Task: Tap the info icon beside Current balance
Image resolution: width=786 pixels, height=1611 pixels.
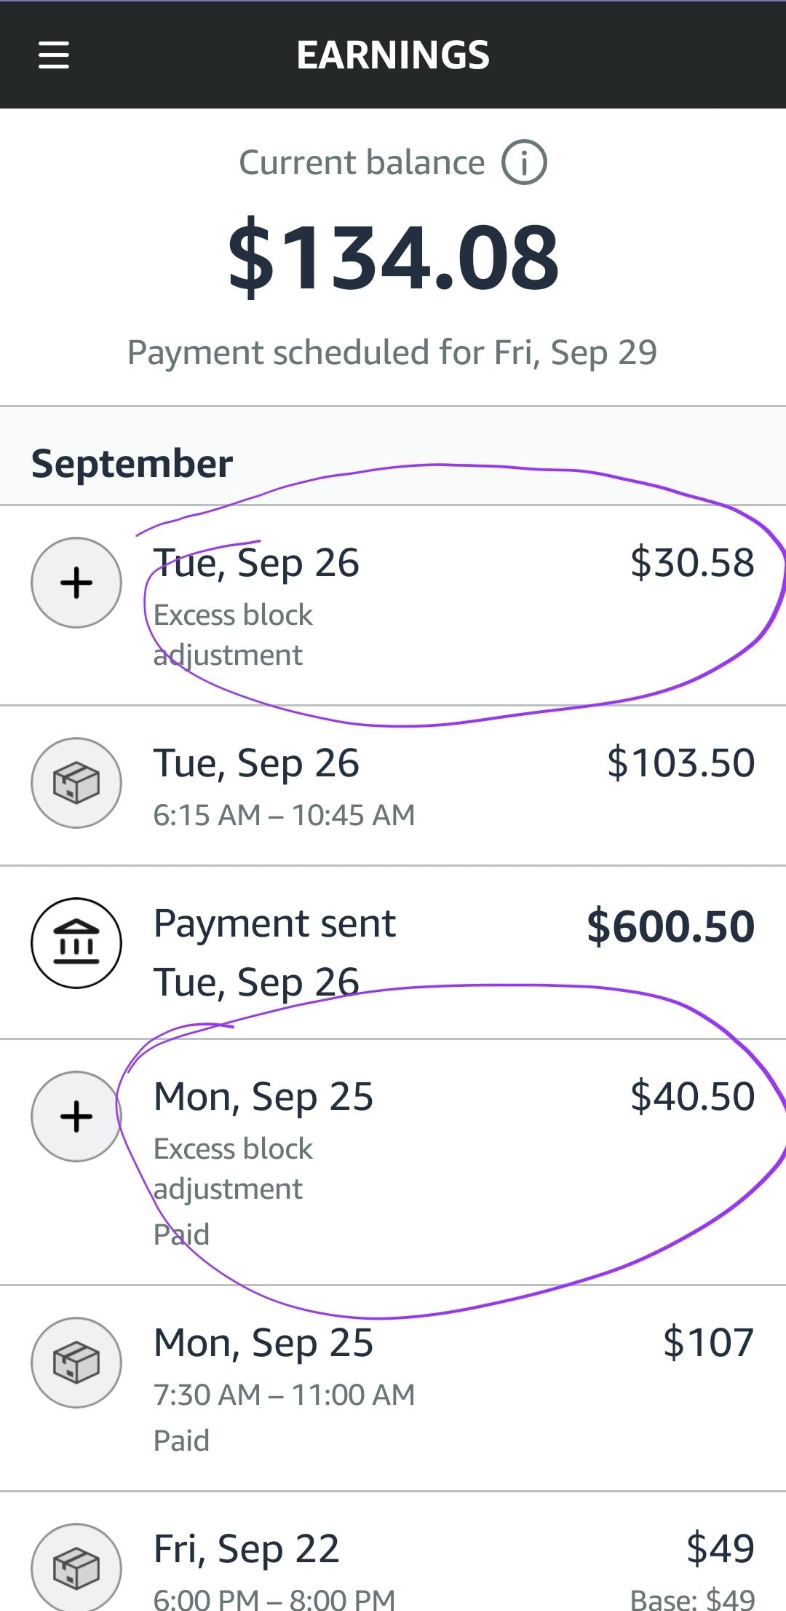Action: (x=523, y=163)
